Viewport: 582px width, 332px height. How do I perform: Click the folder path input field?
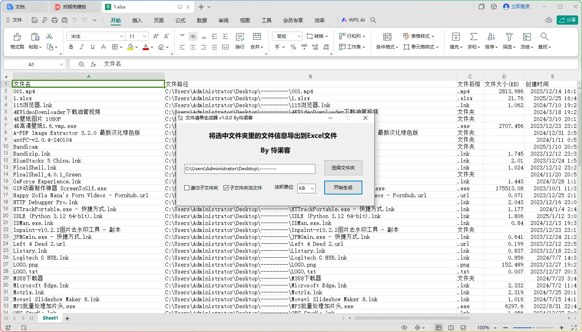(x=250, y=169)
